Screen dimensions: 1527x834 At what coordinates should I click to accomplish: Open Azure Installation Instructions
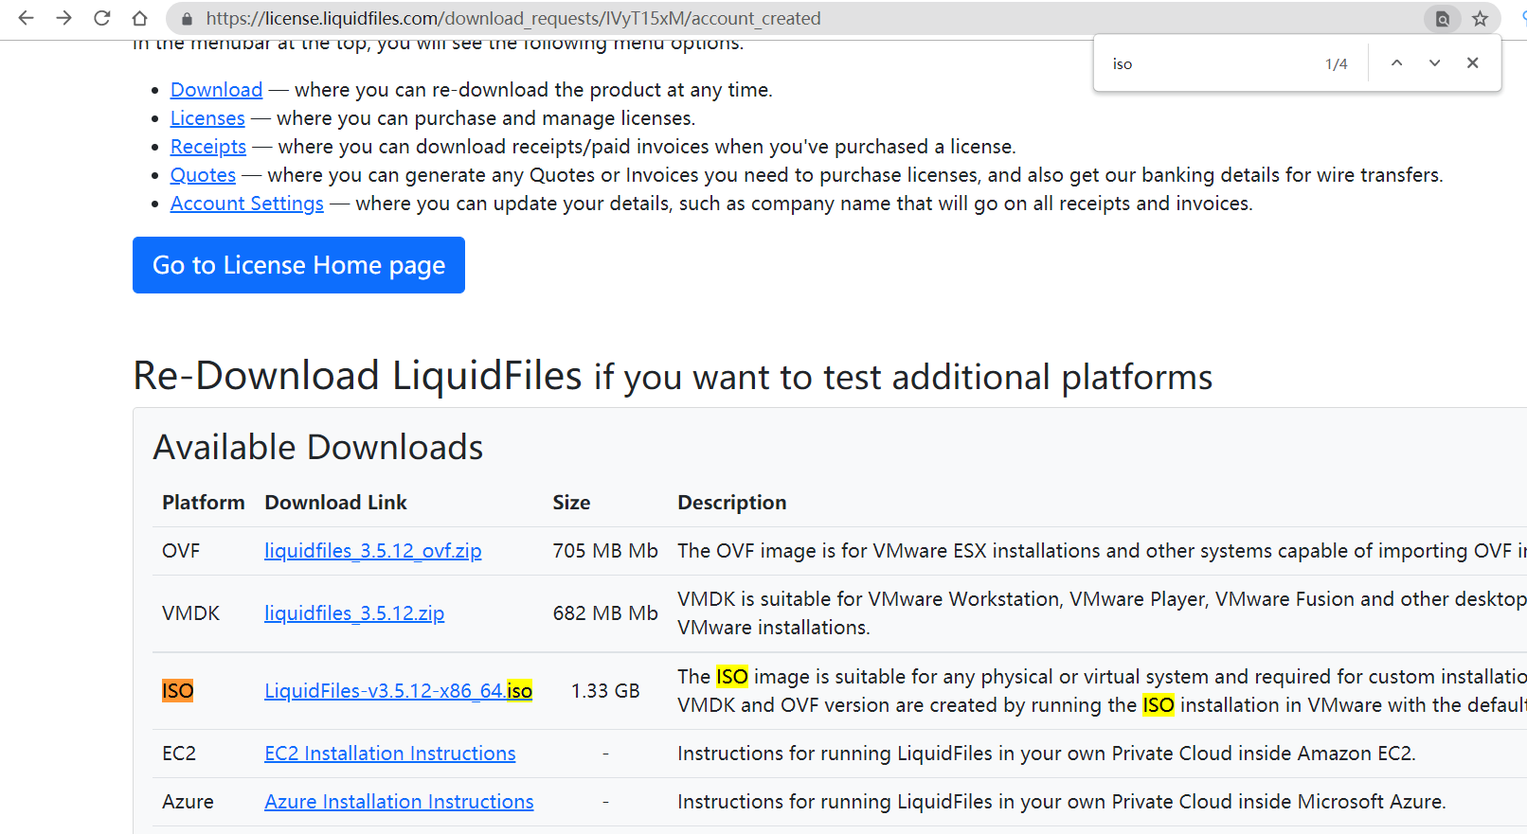399,802
